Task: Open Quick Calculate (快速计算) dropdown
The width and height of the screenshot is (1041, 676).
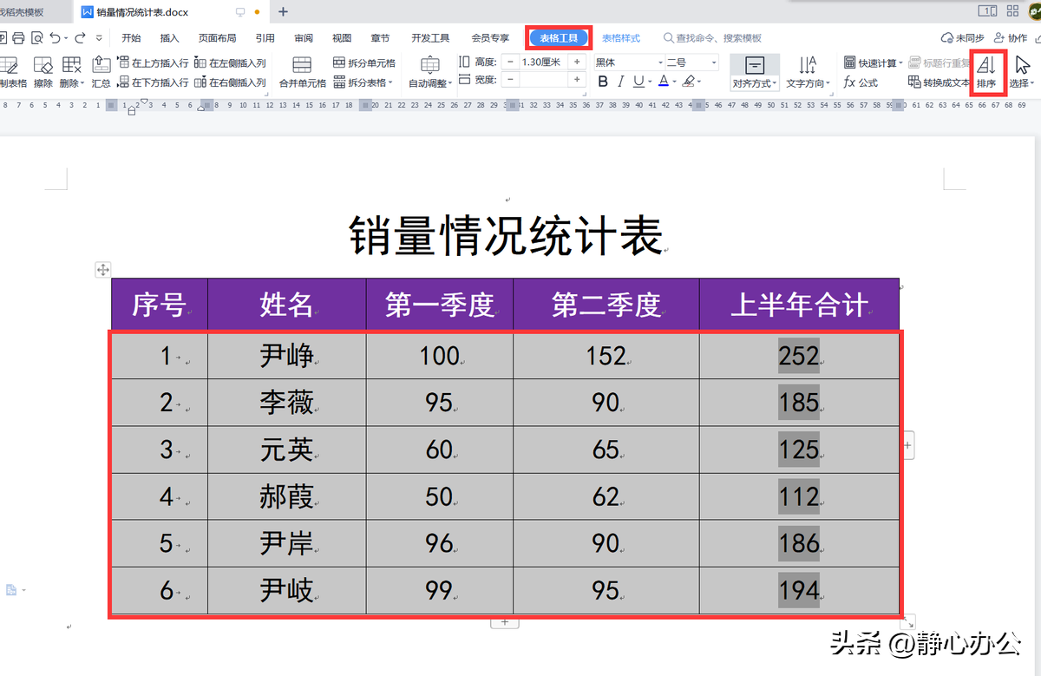Action: [874, 63]
